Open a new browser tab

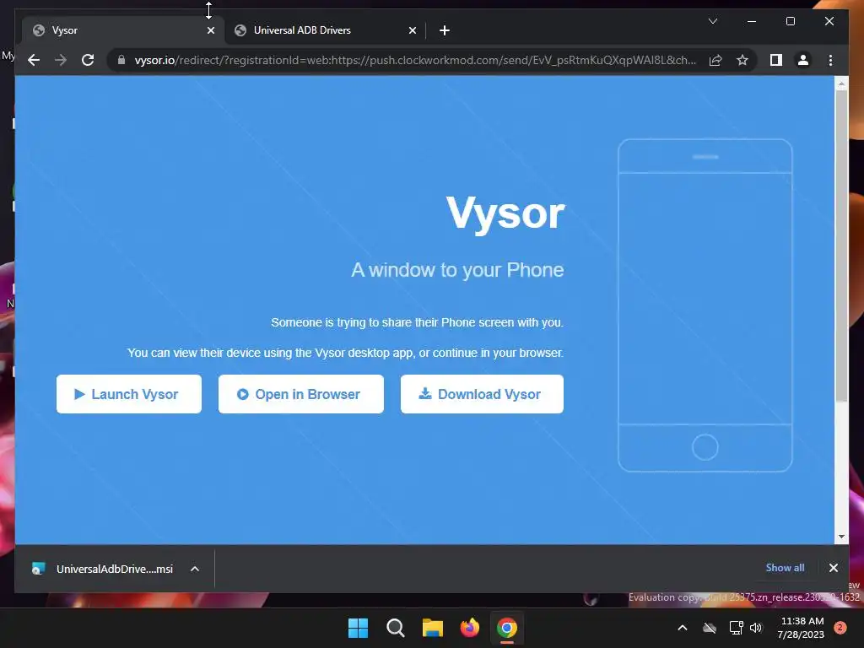point(445,30)
